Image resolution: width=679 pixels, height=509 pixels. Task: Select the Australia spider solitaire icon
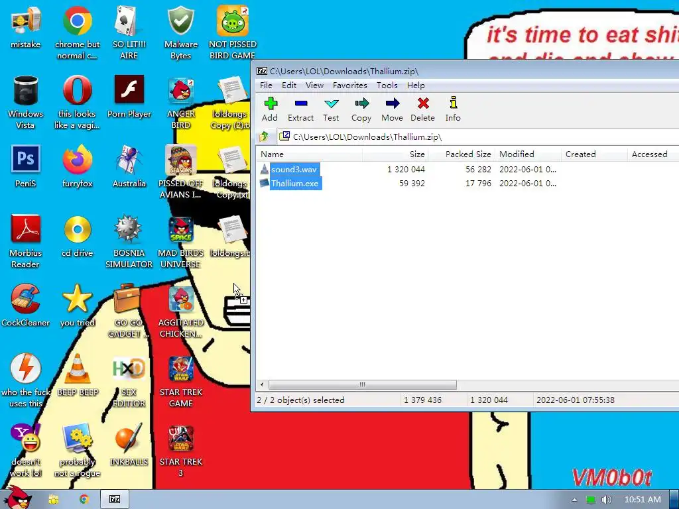click(x=129, y=166)
